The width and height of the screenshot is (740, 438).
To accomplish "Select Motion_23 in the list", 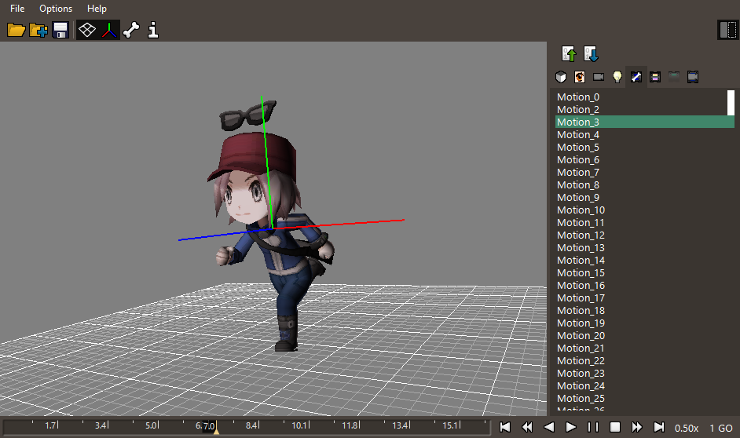I will [x=645, y=374].
